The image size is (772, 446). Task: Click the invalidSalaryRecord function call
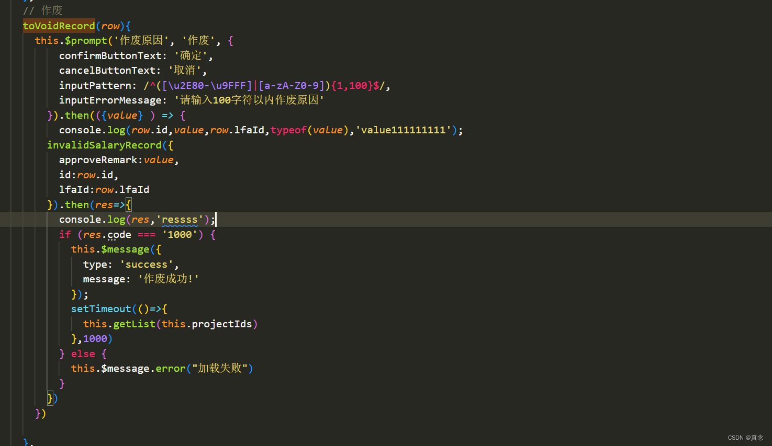pyautogui.click(x=104, y=145)
